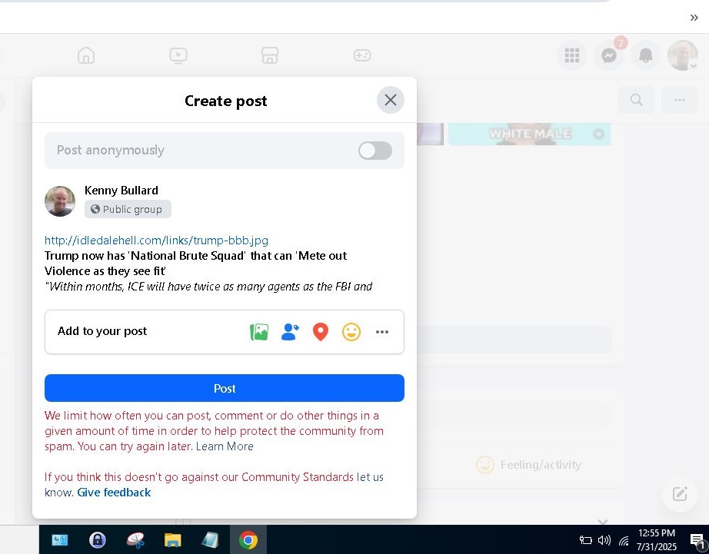The width and height of the screenshot is (709, 554).
Task: Go to Facebook Home tab
Action: coord(86,55)
